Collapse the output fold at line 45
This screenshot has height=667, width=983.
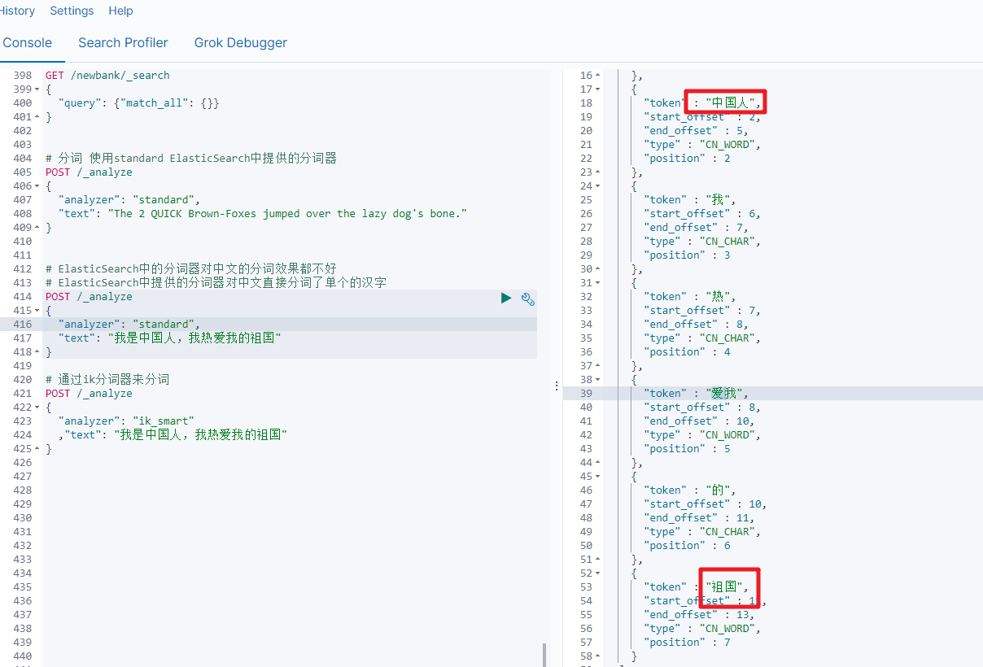point(598,477)
